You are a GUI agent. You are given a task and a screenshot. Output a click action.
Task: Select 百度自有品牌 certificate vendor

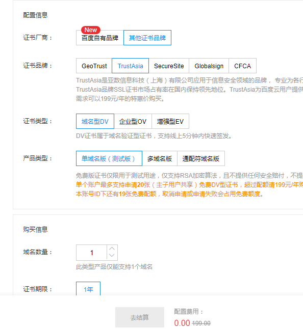(100, 38)
